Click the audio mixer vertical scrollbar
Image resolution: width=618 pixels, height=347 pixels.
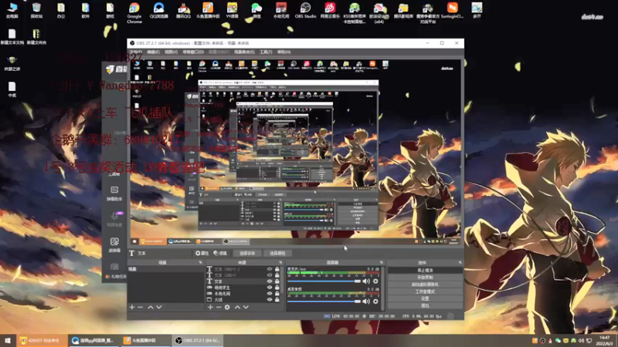[x=382, y=288]
